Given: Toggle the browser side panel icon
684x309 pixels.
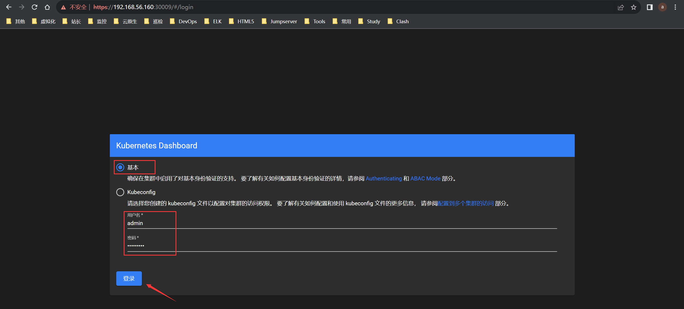Looking at the screenshot, I should coord(650,7).
